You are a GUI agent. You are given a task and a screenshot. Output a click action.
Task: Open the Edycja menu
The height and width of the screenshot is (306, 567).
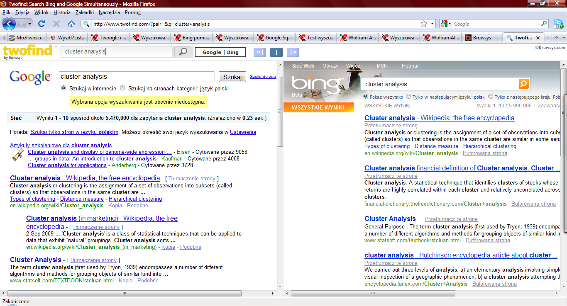point(22,12)
